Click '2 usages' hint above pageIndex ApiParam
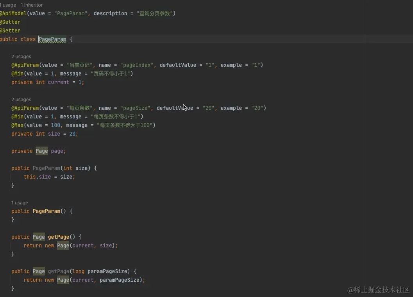Image resolution: width=413 pixels, height=297 pixels. (x=21, y=57)
